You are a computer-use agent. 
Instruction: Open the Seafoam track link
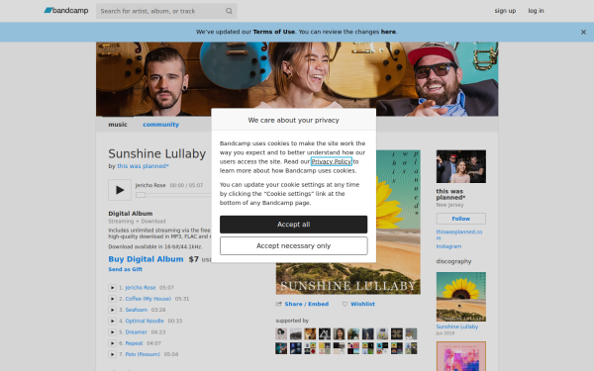tap(137, 310)
